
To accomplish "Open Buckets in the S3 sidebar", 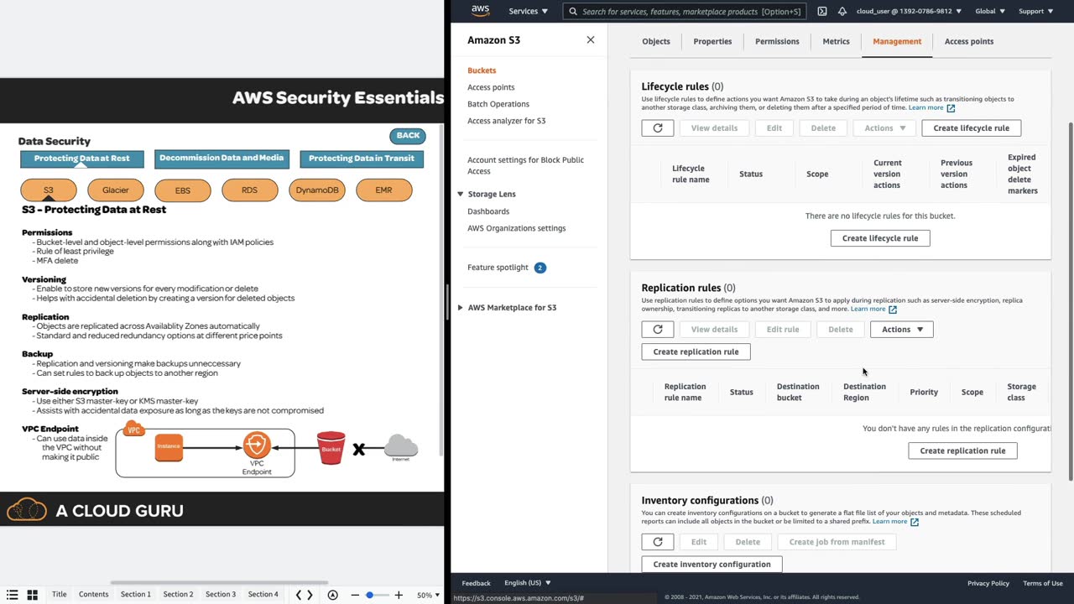I will (x=482, y=70).
